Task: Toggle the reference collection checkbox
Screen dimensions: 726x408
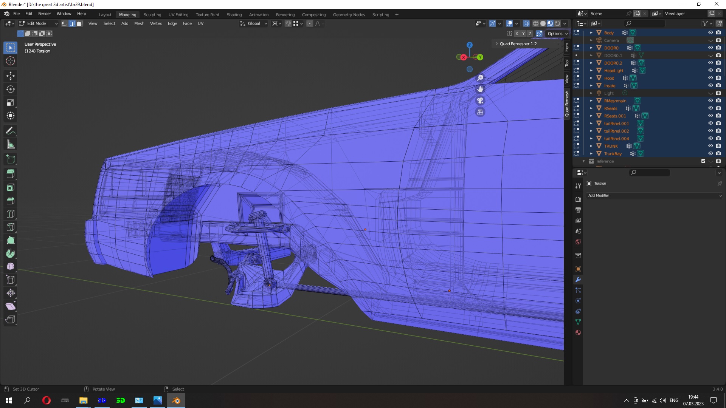Action: [703, 161]
